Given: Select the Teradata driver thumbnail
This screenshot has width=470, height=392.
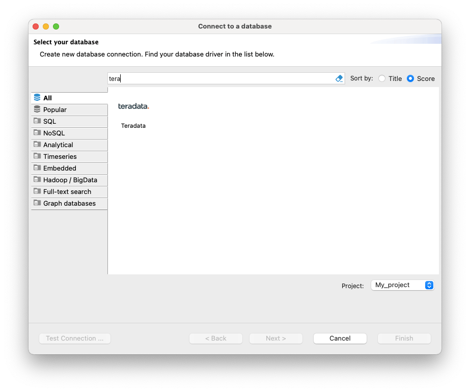Looking at the screenshot, I should click(133, 113).
